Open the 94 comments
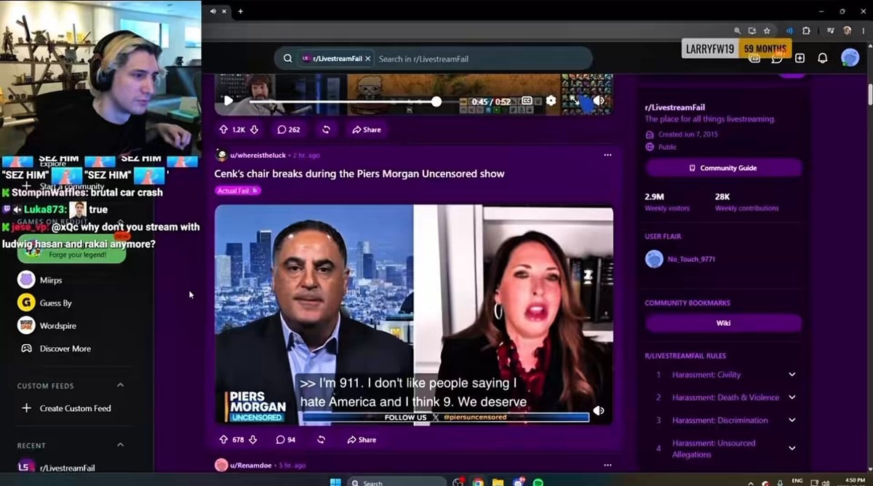 (x=286, y=439)
